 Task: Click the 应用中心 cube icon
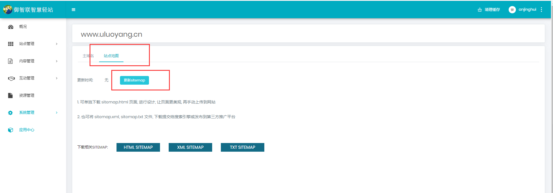pyautogui.click(x=10, y=130)
